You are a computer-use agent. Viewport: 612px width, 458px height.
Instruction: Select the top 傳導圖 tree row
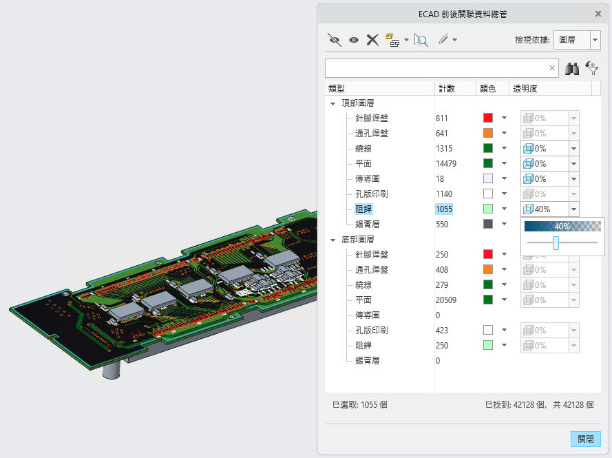click(x=368, y=179)
